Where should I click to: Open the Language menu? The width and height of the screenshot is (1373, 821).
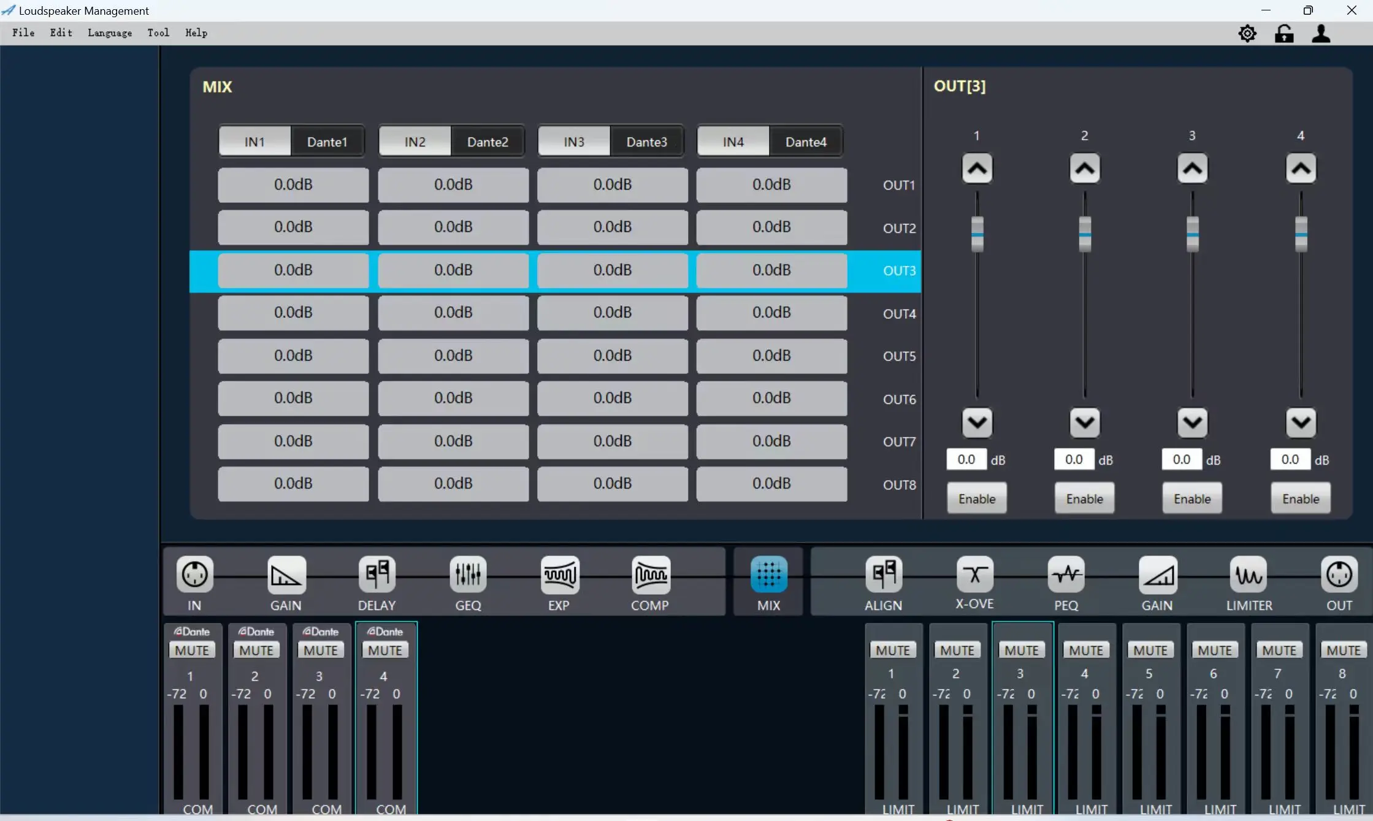110,33
